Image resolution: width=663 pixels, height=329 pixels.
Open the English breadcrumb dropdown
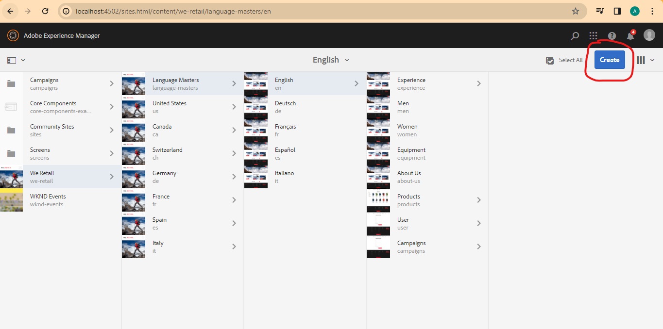pyautogui.click(x=330, y=60)
